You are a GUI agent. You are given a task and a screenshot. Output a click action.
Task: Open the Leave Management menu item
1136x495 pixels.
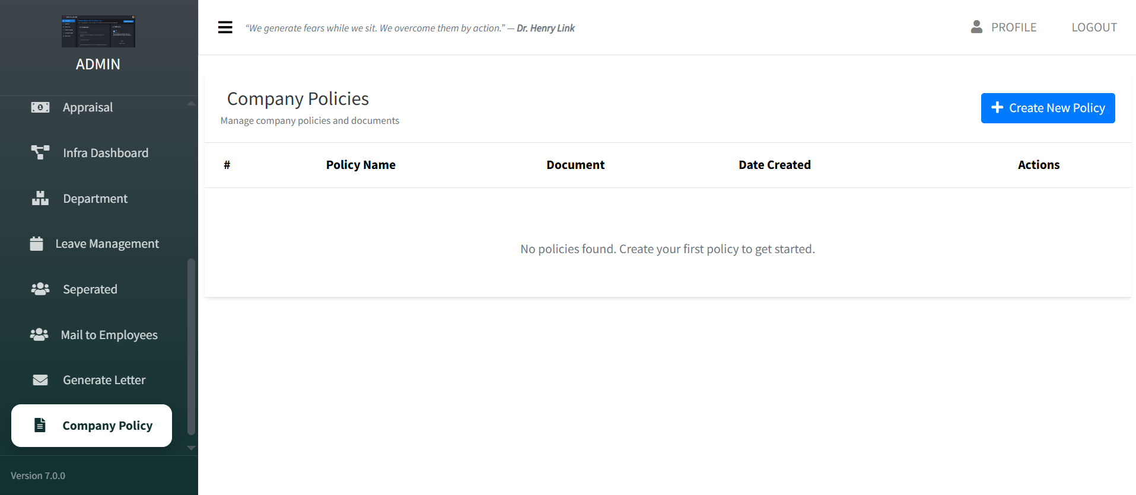pyautogui.click(x=107, y=244)
